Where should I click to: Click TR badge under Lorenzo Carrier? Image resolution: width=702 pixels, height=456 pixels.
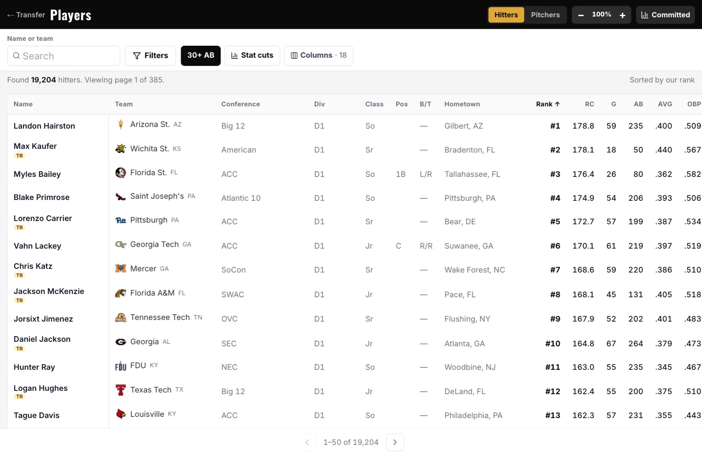tap(19, 228)
